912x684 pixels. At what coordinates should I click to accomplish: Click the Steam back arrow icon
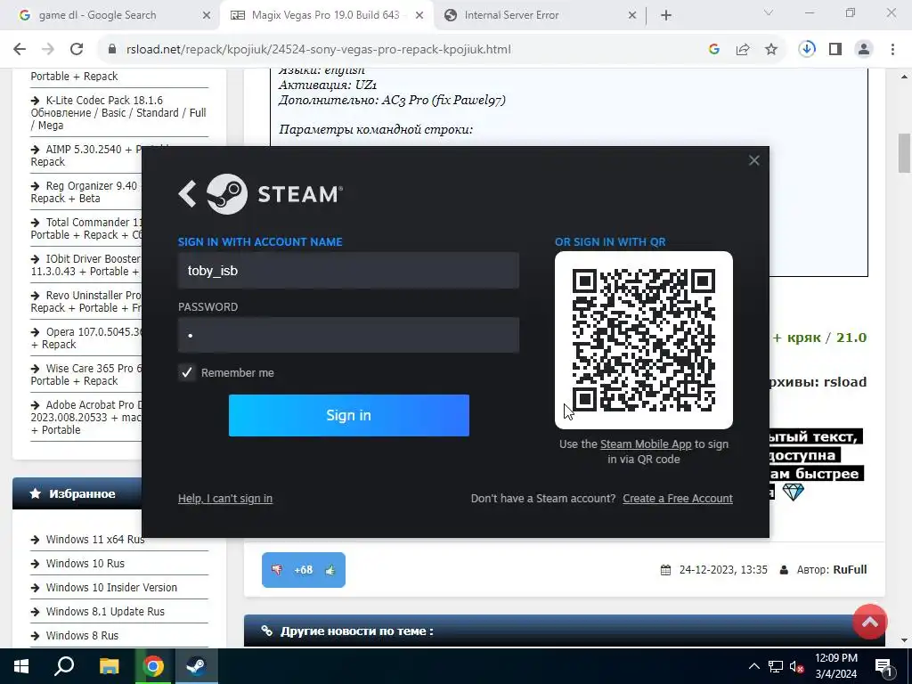tap(187, 193)
